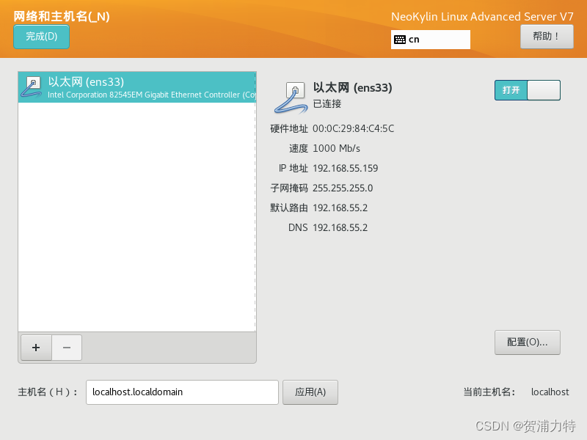Click the Done 完成(D) button
The width and height of the screenshot is (587, 440).
tap(41, 37)
